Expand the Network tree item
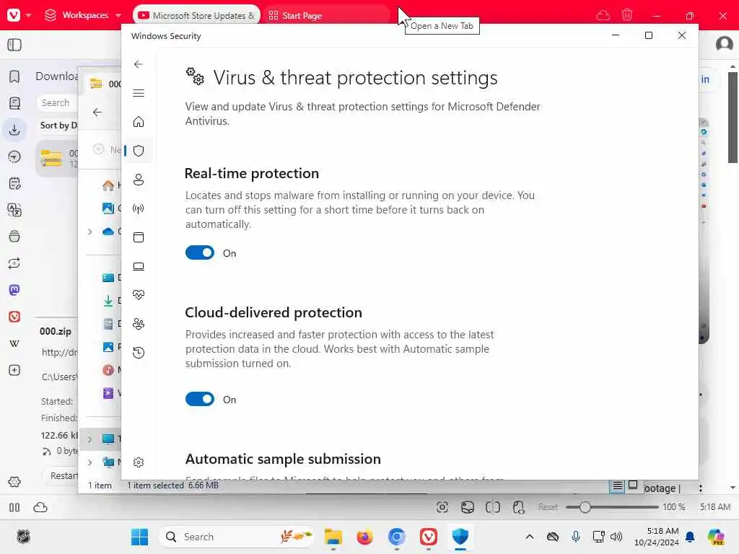Screen dimensions: 739x554 click(90, 462)
